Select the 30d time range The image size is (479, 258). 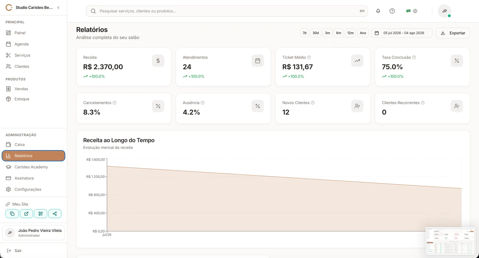pyautogui.click(x=316, y=33)
